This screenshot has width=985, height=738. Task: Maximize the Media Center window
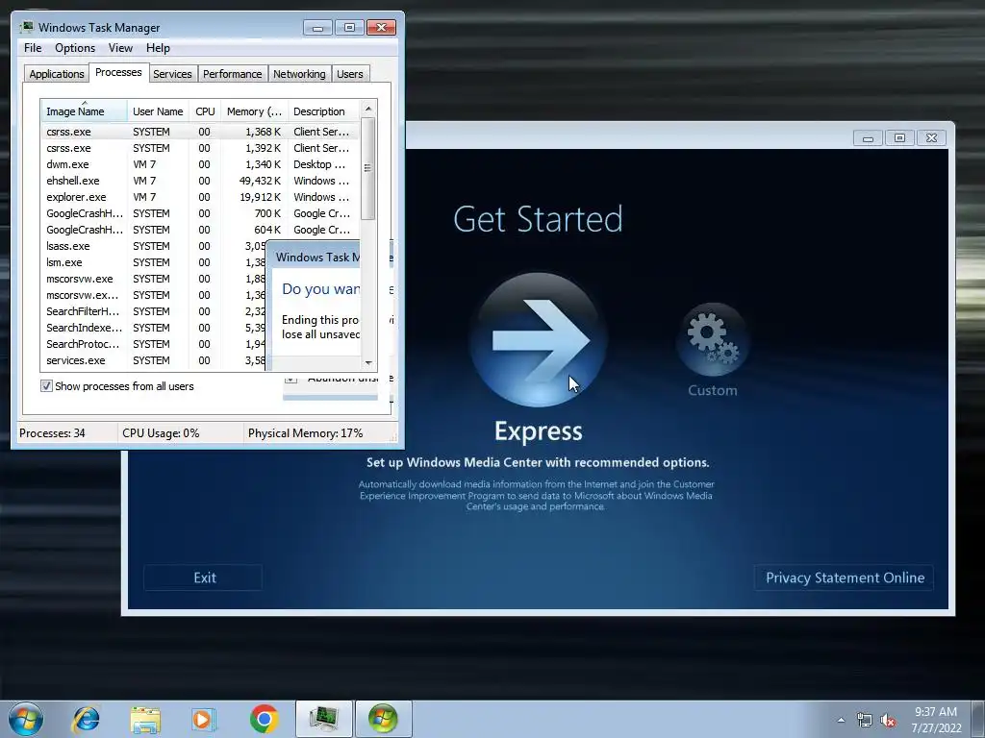(x=899, y=138)
